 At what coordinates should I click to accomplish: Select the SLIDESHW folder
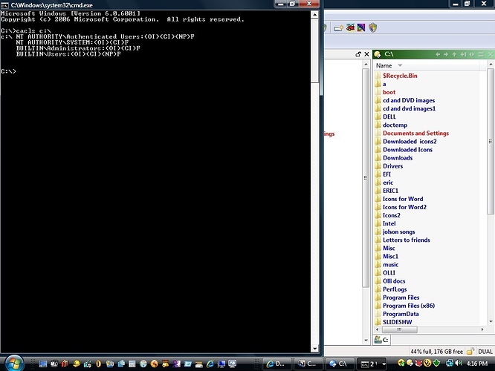[x=397, y=322]
